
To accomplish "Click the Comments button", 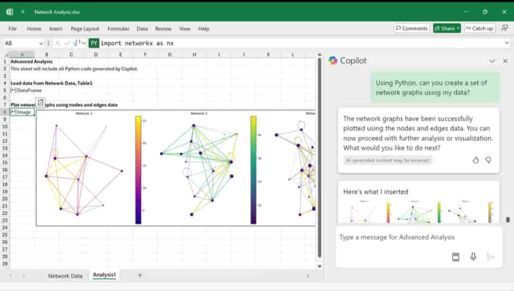I will tap(412, 29).
